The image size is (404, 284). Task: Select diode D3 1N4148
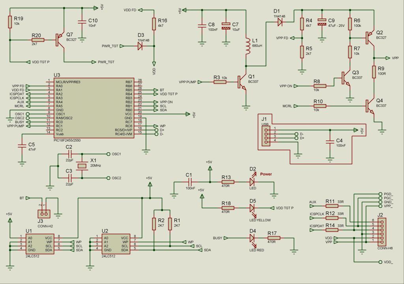140,46
